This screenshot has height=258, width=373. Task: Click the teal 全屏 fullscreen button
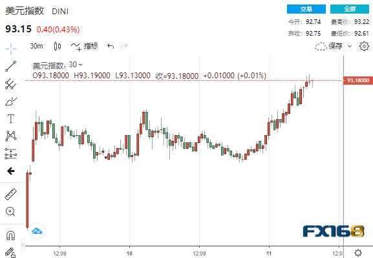[350, 9]
